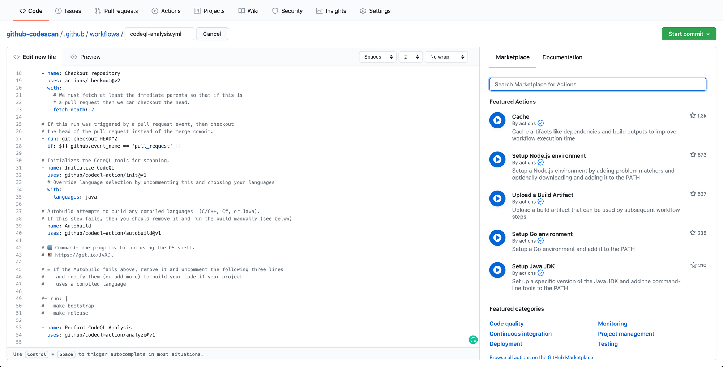
Task: Open the Code tab
Action: 31,11
